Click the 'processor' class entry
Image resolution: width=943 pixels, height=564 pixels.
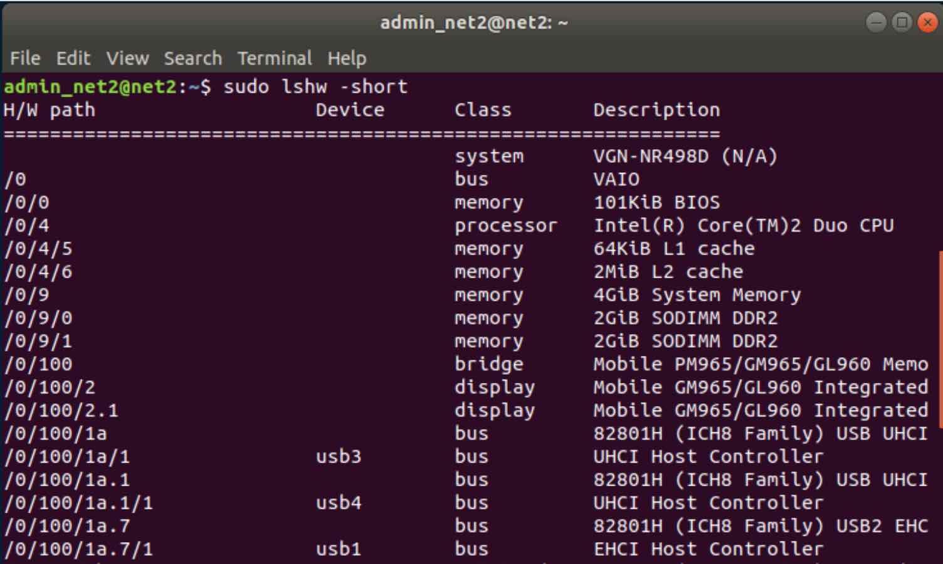pos(506,226)
